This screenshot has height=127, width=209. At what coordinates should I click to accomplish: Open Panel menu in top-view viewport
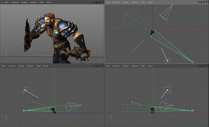[x=150, y=2]
